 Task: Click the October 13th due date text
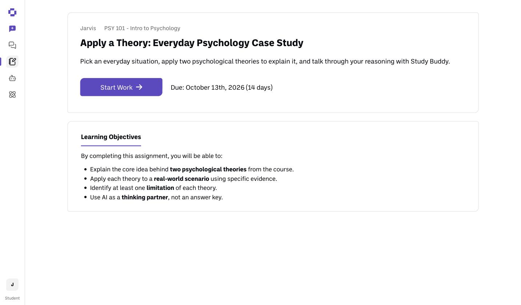tap(215, 88)
